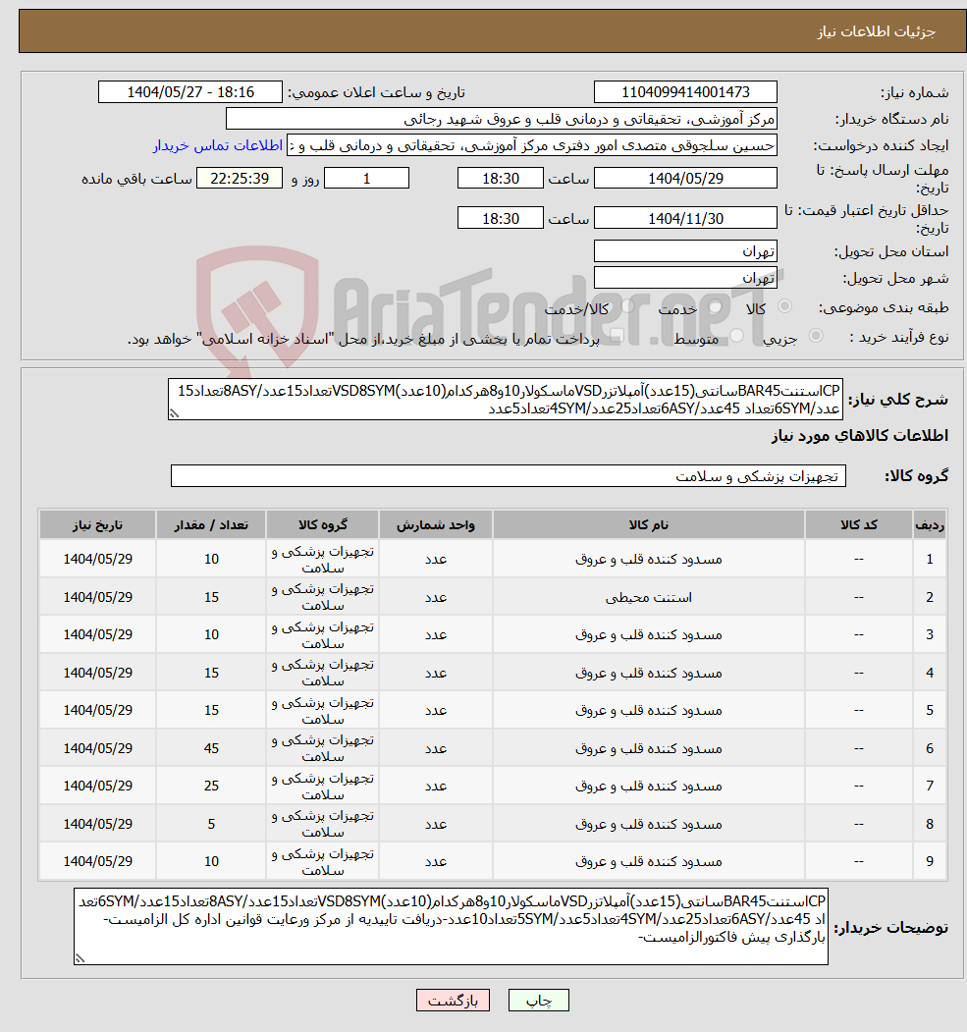The width and height of the screenshot is (967, 1032).
Task: Click quantity 45 in row 6
Action: [x=211, y=748]
